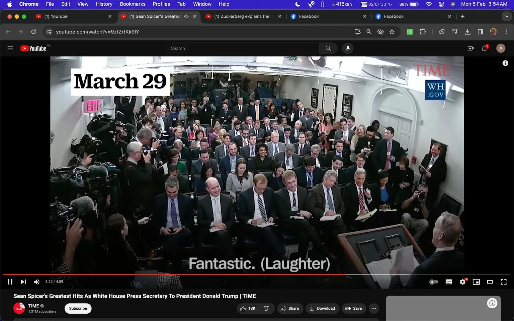Open YouTube notifications bell
The image size is (514, 321).
(484, 48)
